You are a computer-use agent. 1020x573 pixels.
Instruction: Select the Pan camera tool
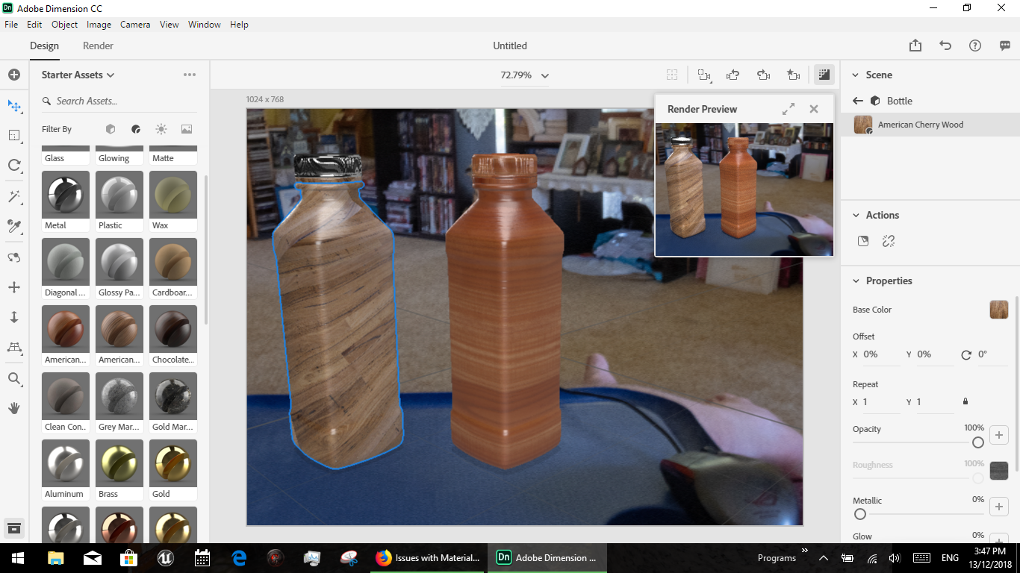point(14,287)
